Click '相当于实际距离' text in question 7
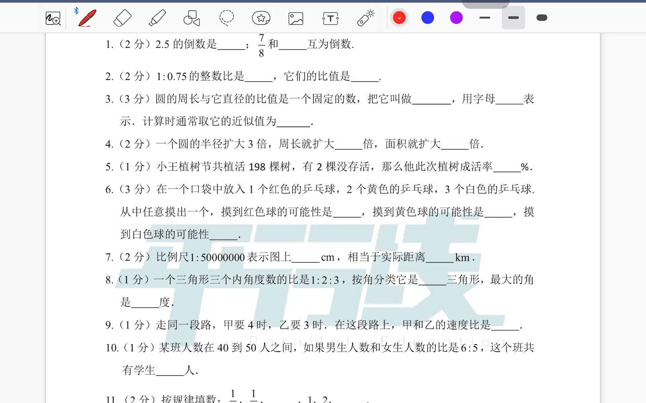Image resolution: width=646 pixels, height=403 pixels. pos(386,257)
